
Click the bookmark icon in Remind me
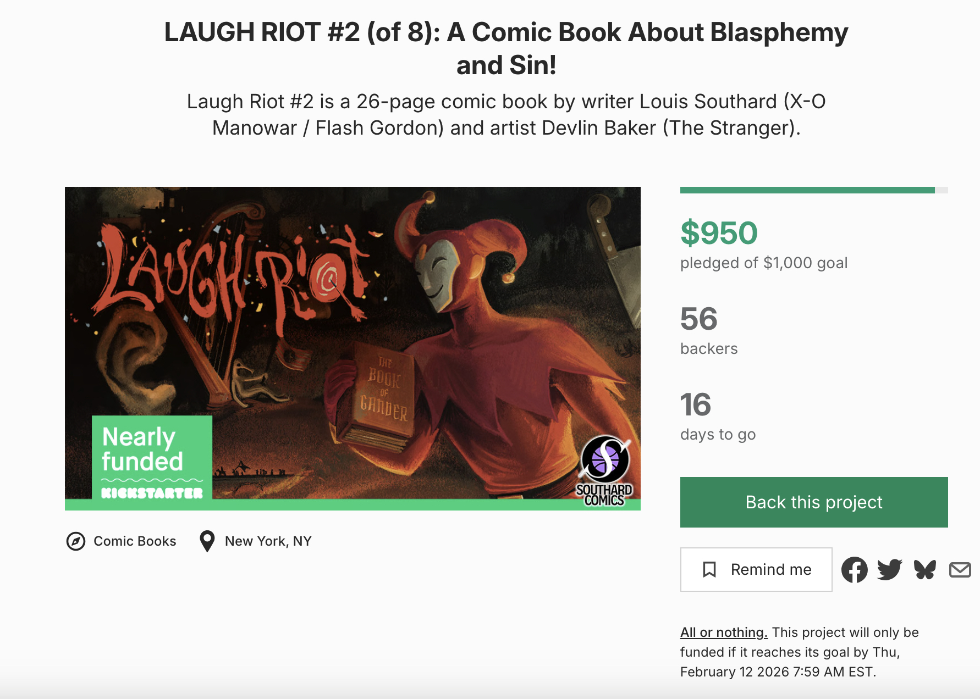[709, 570]
